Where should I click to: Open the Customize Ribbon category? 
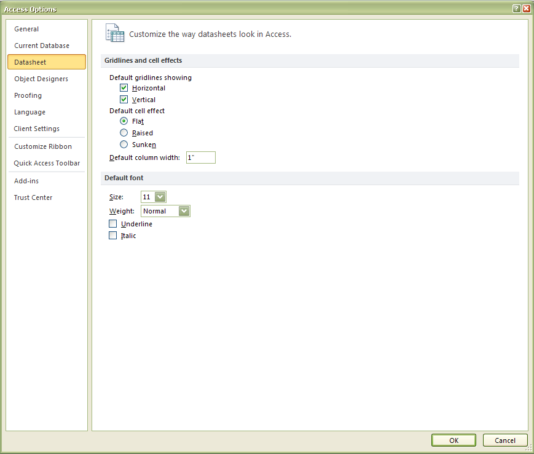(x=47, y=146)
